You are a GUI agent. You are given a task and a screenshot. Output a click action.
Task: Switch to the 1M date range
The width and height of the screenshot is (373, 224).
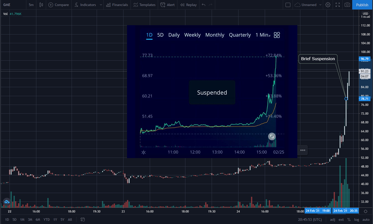tap(22, 220)
